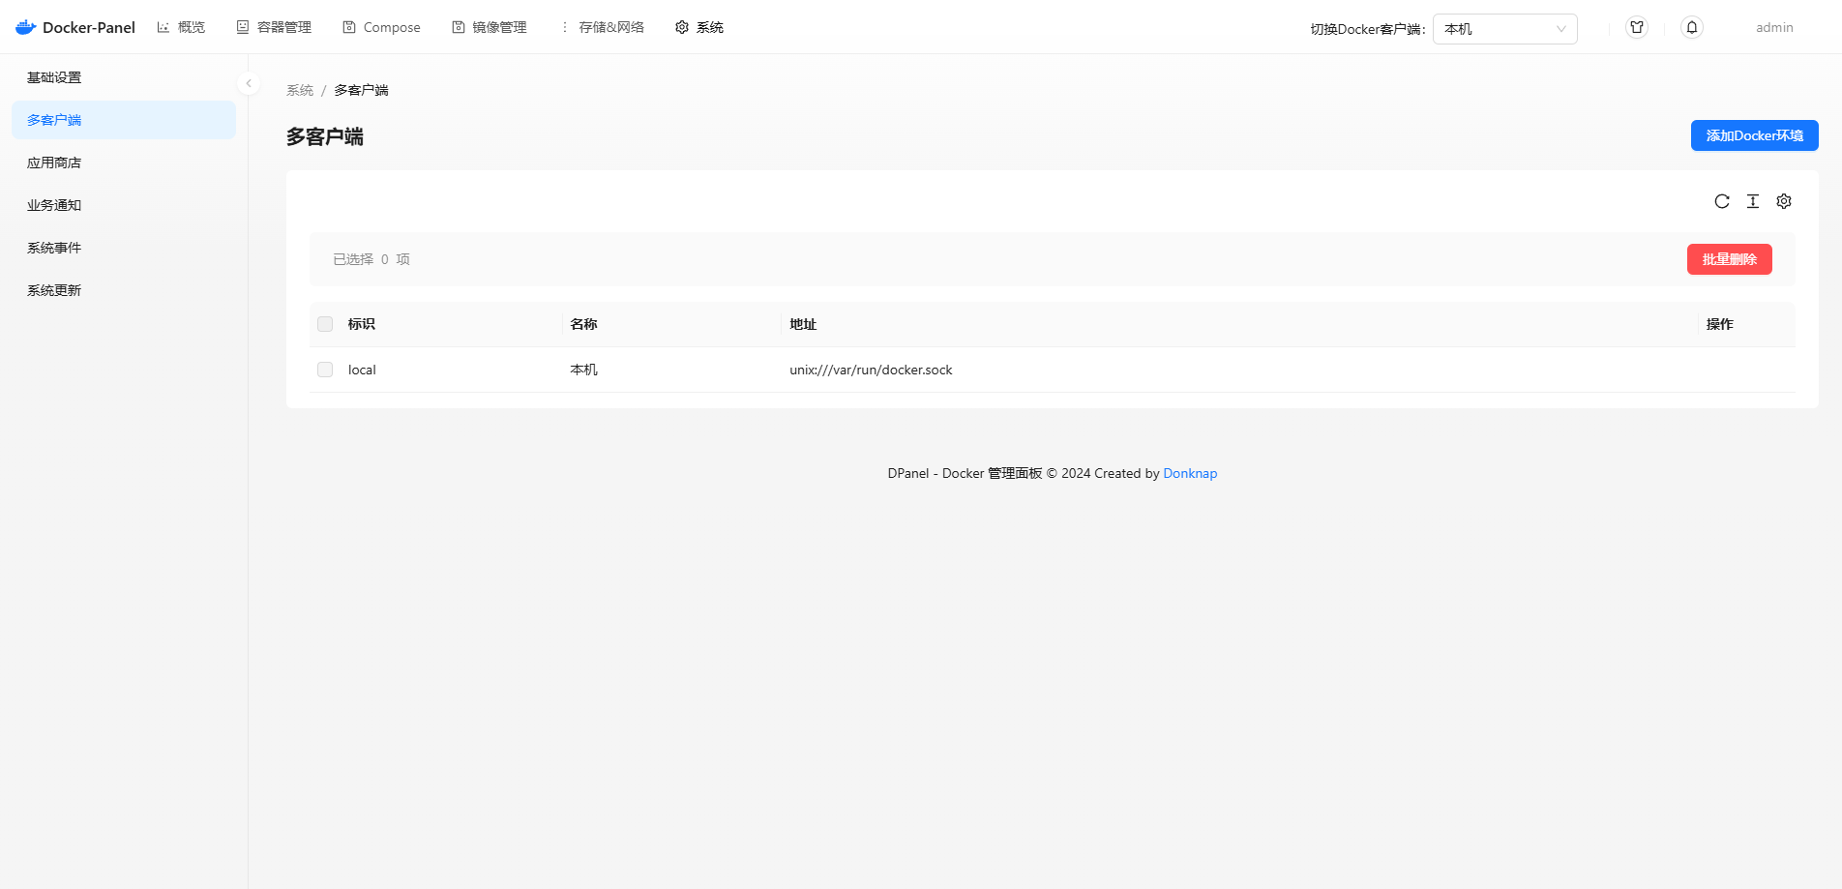Open table column settings gear icon

(x=1784, y=201)
